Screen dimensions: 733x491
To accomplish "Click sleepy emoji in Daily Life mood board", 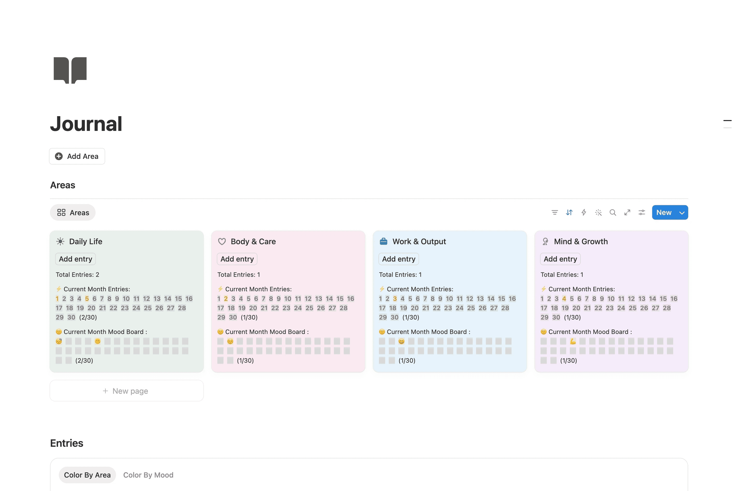I will pos(59,341).
